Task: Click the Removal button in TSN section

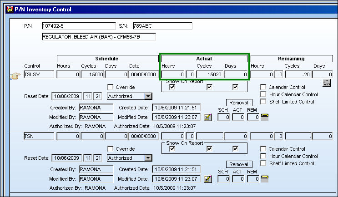Action: [239, 164]
